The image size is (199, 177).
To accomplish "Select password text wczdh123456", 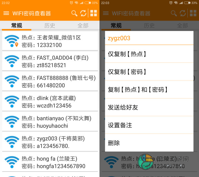I will [x=54, y=106].
